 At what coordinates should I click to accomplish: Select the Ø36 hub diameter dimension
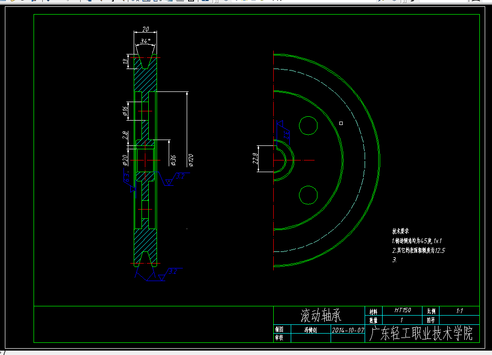[173, 160]
